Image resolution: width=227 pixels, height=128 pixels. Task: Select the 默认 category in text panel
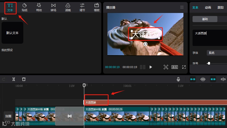tap(4, 19)
